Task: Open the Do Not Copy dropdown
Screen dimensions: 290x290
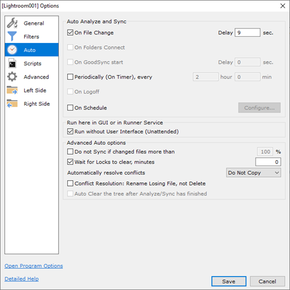Action: pos(254,173)
